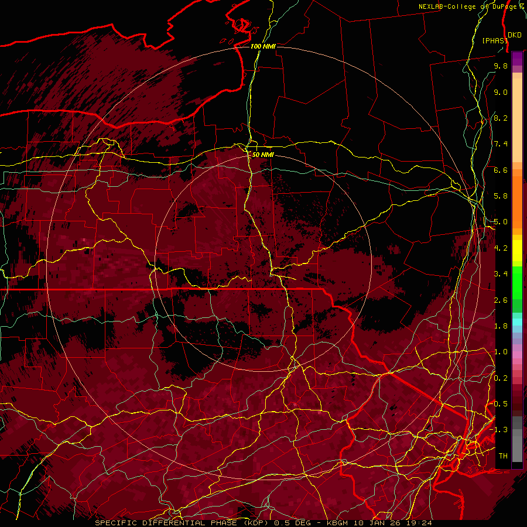The image size is (527, 527).
Task: Click the 10 JAN 26 date text
Action: (376, 523)
